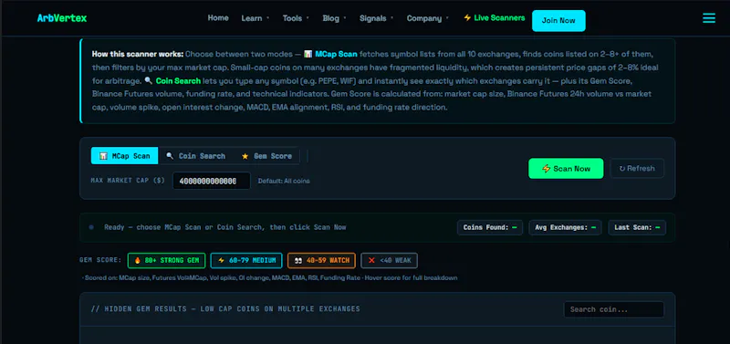Go to the Home page
This screenshot has height=344, width=730.
point(218,17)
